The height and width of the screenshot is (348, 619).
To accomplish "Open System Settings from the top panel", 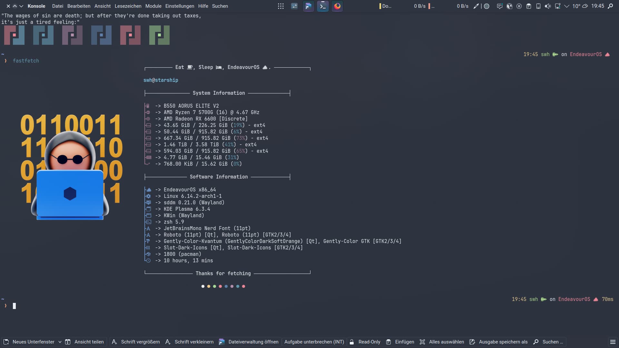I will [x=294, y=6].
